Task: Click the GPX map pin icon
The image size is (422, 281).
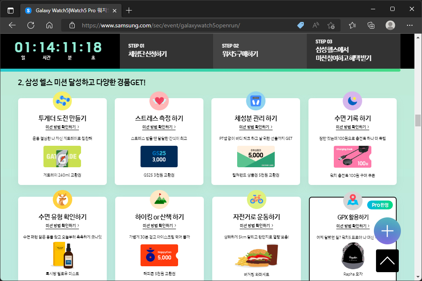Action: [x=352, y=201]
